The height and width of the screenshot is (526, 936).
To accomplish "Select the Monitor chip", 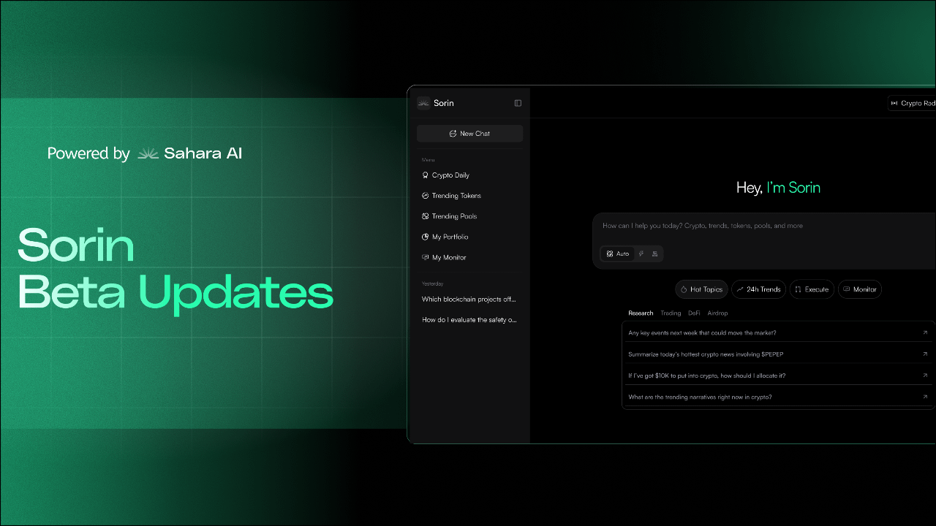I will click(859, 289).
